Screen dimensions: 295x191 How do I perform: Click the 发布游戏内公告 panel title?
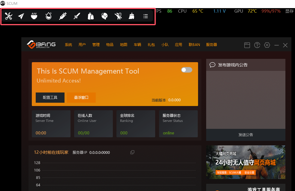pos(233,65)
